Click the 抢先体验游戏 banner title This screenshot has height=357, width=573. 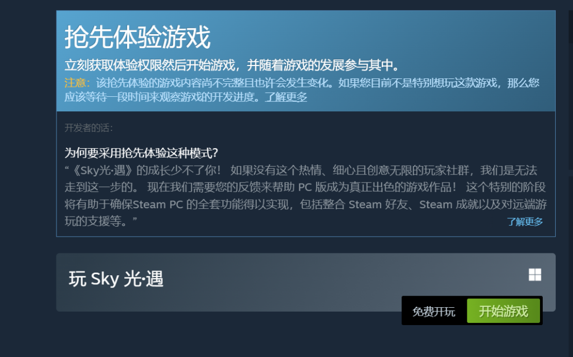click(x=138, y=37)
